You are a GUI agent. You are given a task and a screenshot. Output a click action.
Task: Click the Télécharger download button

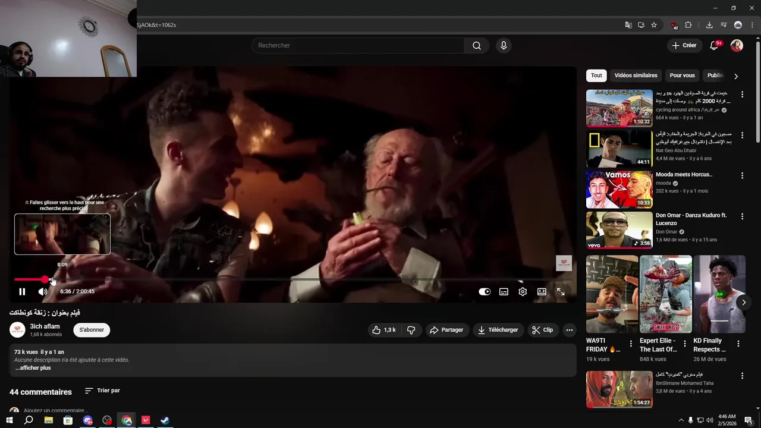498,330
